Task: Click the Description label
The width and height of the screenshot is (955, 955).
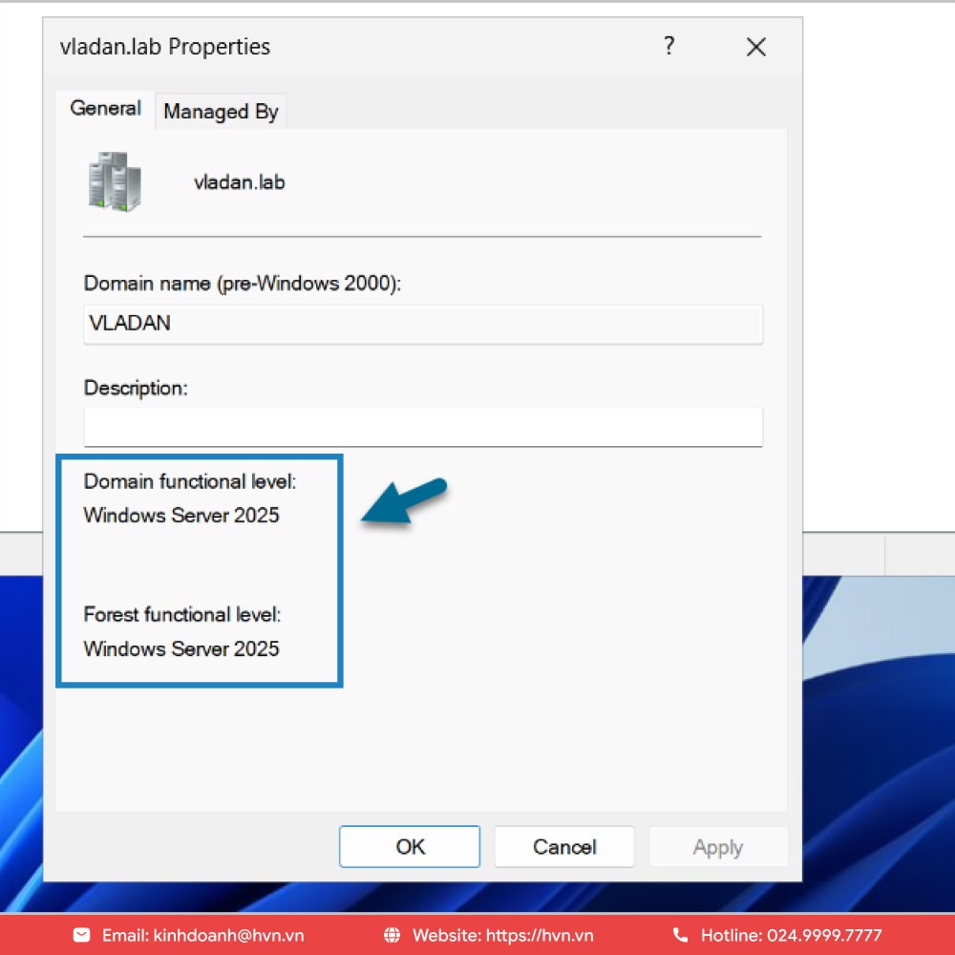Action: [x=136, y=388]
